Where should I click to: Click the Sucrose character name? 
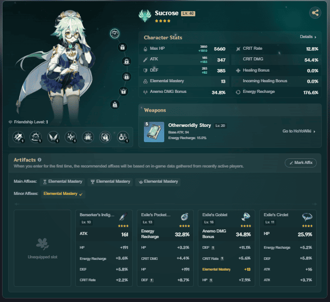click(x=166, y=13)
